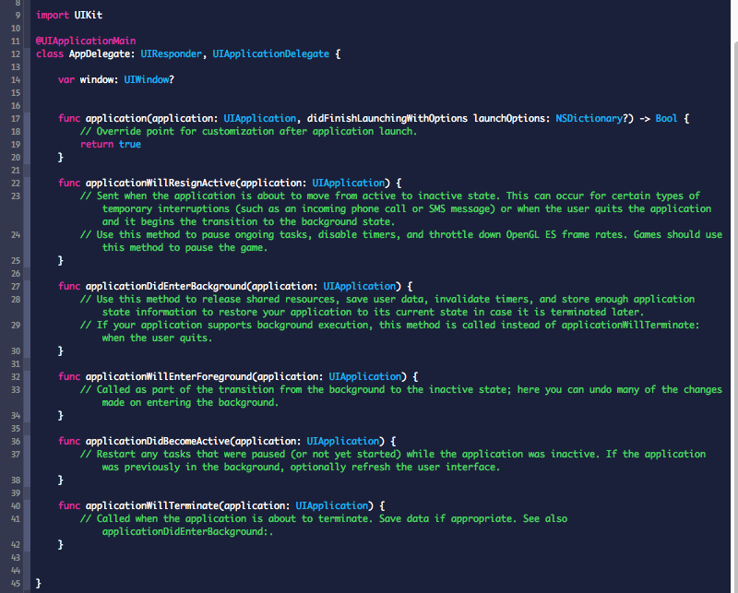Click the 'UIResponder' superclass name

pos(172,53)
